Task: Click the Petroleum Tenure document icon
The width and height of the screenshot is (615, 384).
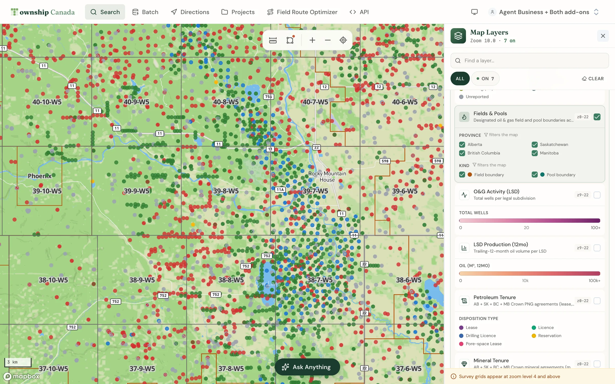Action: coord(464,301)
